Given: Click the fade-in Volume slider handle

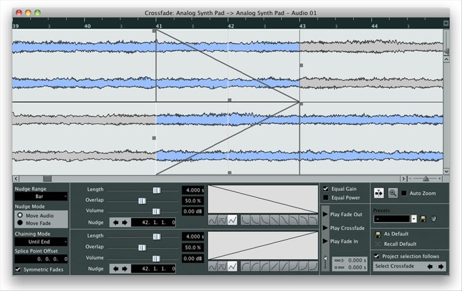Looking at the screenshot, I should (156, 259).
